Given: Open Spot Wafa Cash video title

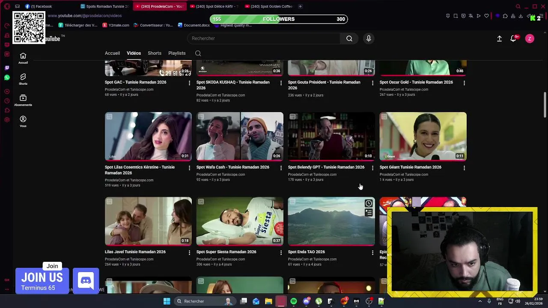Looking at the screenshot, I should click(x=232, y=167).
